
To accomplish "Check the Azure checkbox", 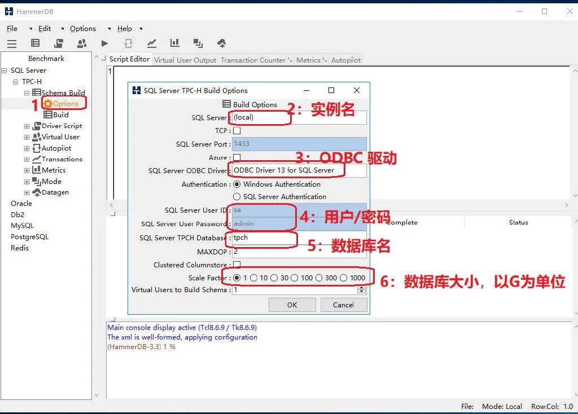I will click(237, 157).
